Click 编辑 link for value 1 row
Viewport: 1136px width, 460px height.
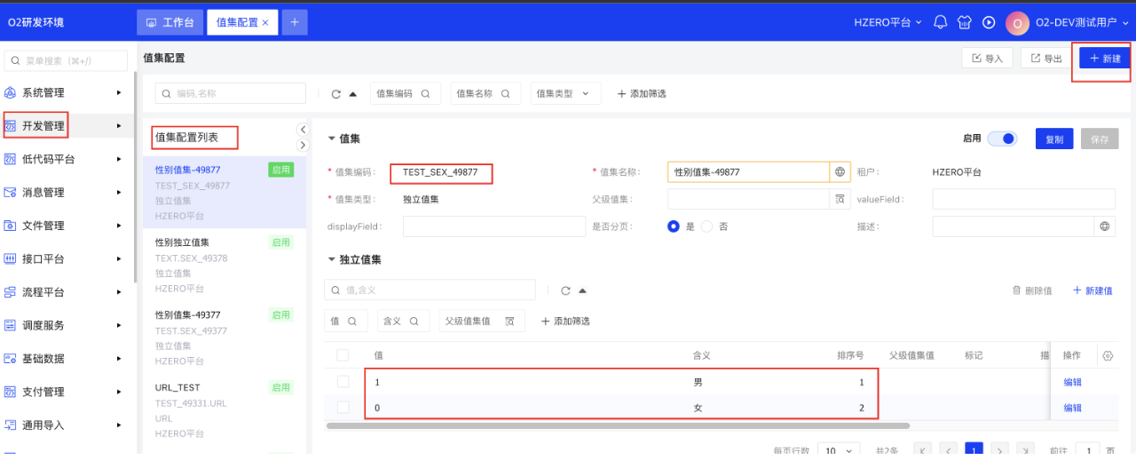pos(1072,382)
